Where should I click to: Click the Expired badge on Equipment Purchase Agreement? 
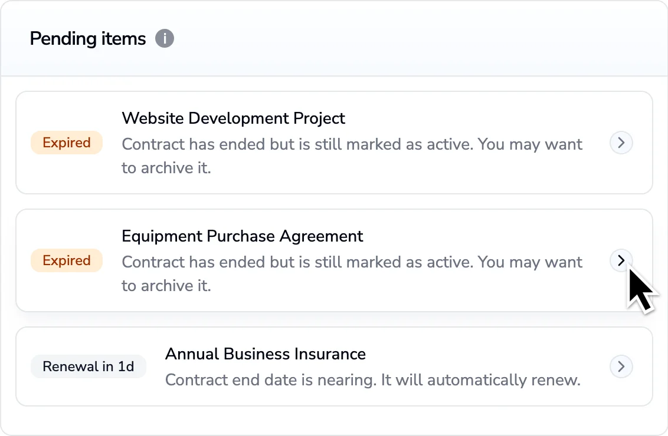pyautogui.click(x=66, y=260)
